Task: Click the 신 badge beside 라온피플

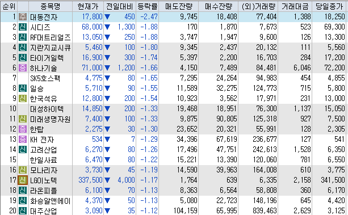Action: tap(22, 191)
